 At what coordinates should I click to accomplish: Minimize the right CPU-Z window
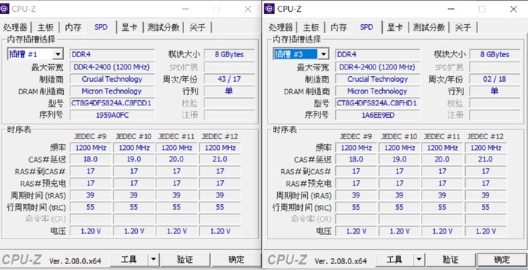451,9
